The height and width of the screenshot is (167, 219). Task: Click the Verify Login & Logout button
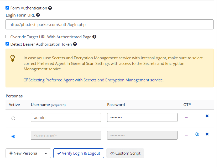[x=79, y=153]
